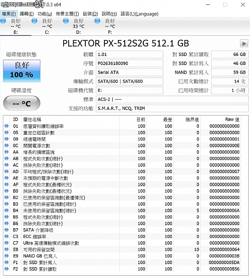Click the next disk arrow button
The height and width of the screenshot is (278, 250).
(x=244, y=43)
